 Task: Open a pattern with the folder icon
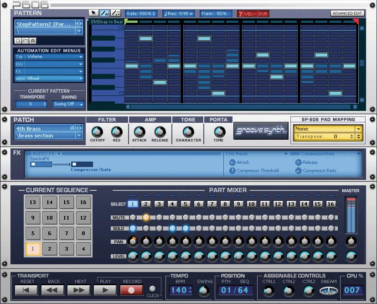(x=25, y=41)
